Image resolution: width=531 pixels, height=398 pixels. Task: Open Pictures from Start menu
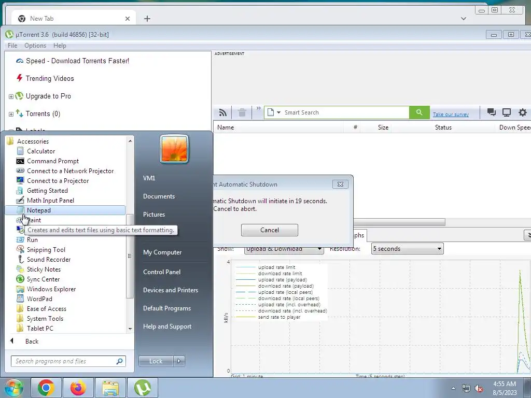click(x=153, y=214)
